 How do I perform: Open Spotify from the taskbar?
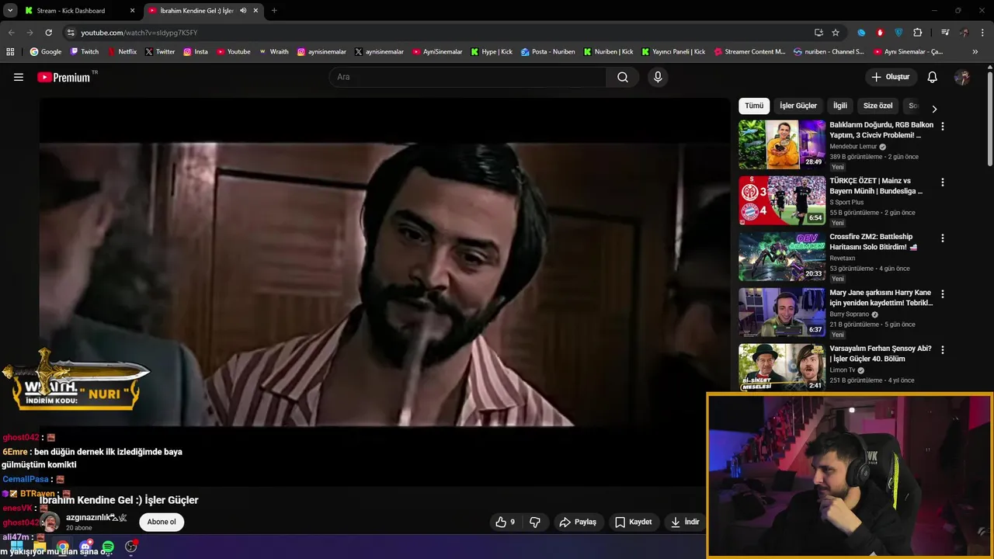[x=108, y=547]
